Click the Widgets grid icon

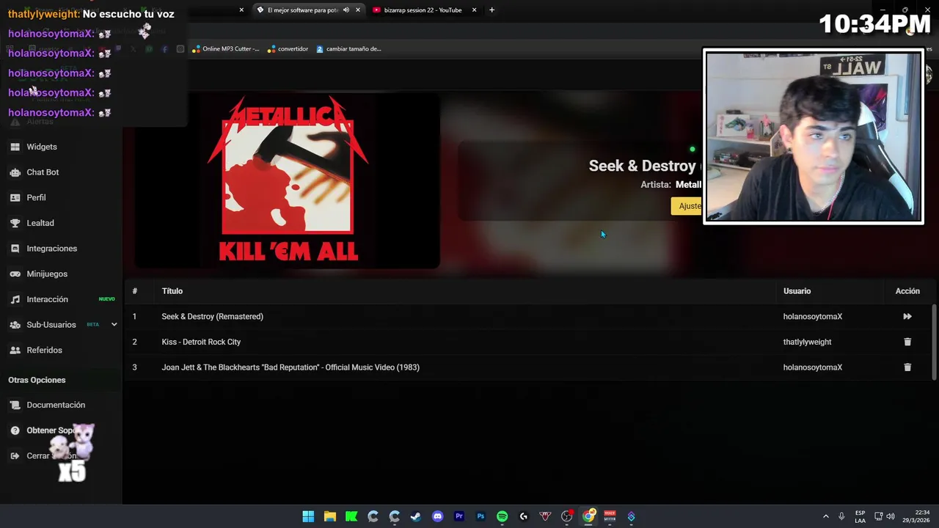(15, 147)
